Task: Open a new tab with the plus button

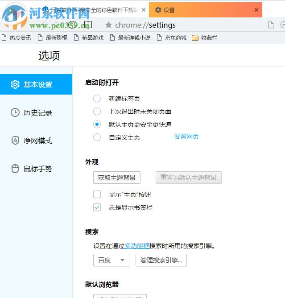Action: 270,10
